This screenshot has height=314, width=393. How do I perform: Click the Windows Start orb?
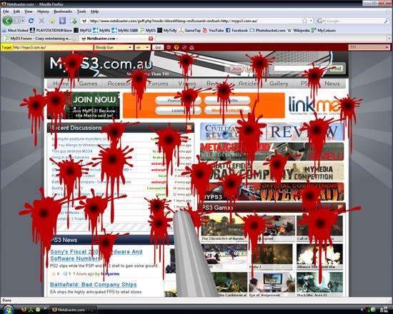coord(8,310)
